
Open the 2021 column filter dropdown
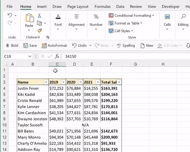(98, 82)
